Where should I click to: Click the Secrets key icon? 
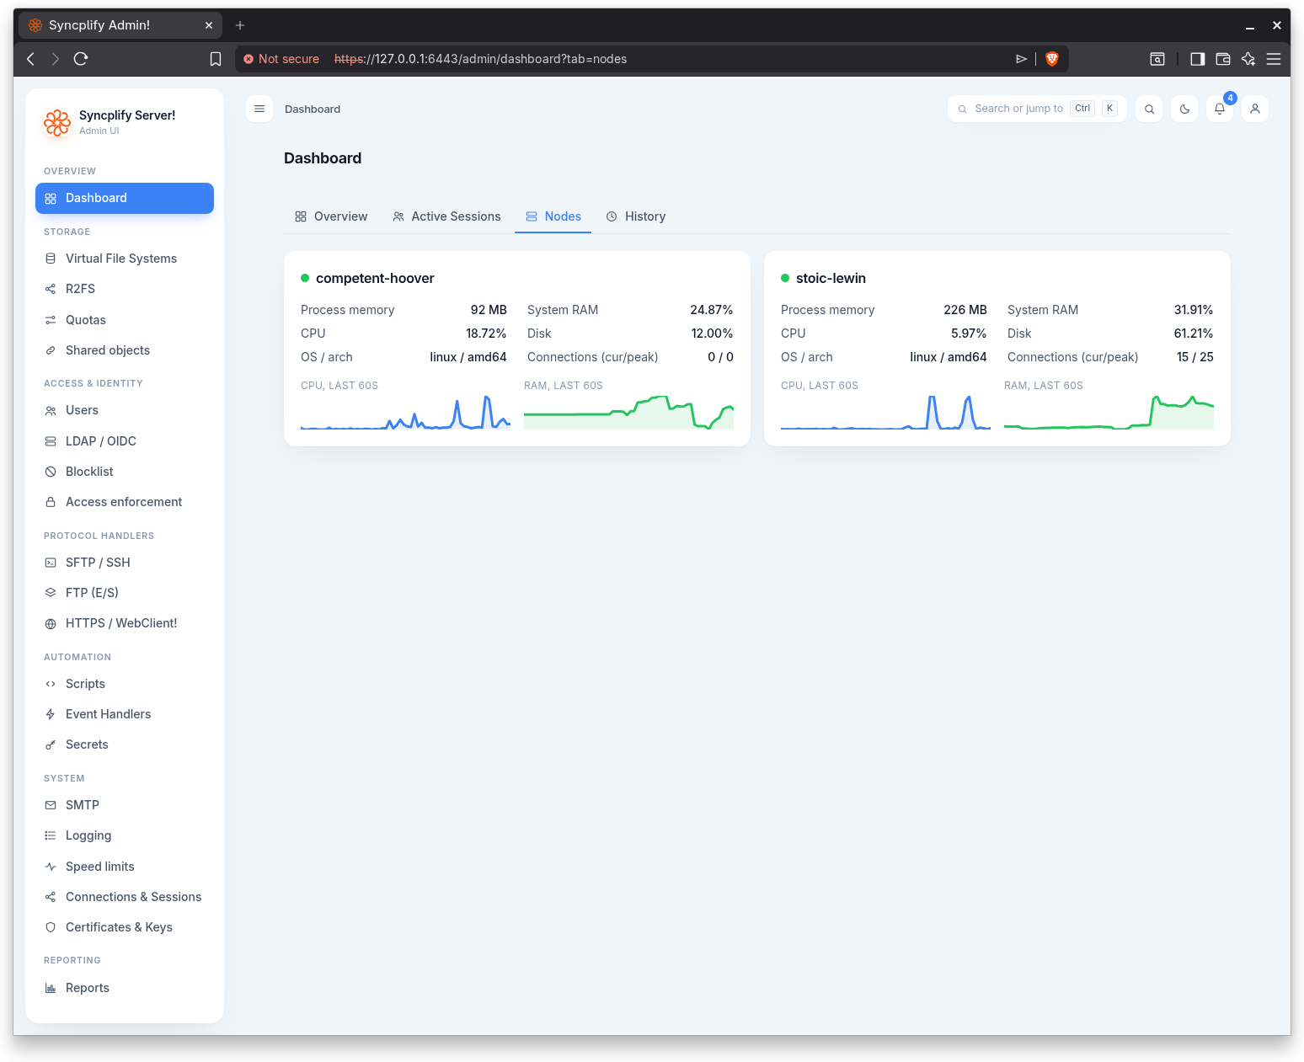[51, 744]
